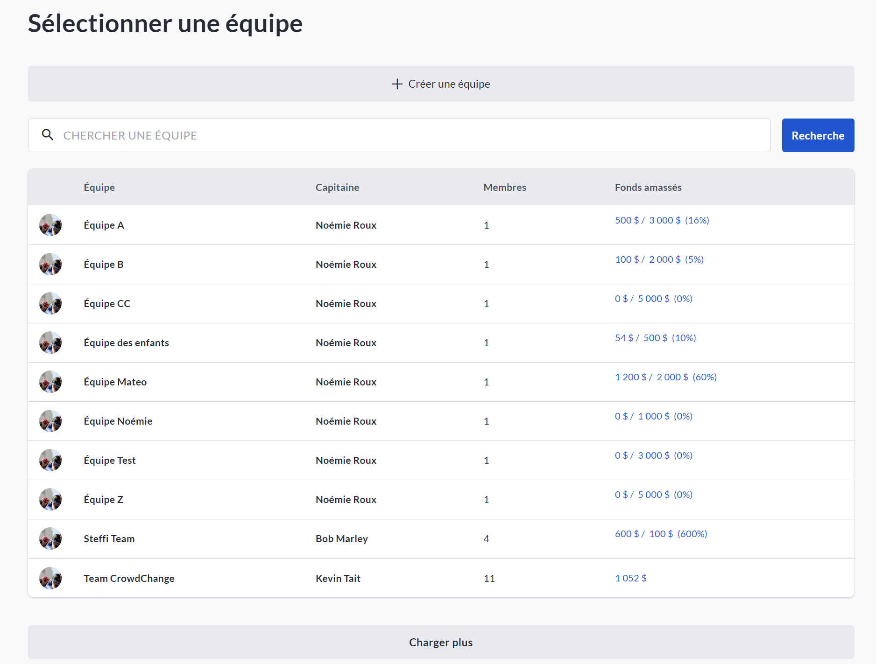Click the Charger plus button
The image size is (876, 664).
(441, 642)
